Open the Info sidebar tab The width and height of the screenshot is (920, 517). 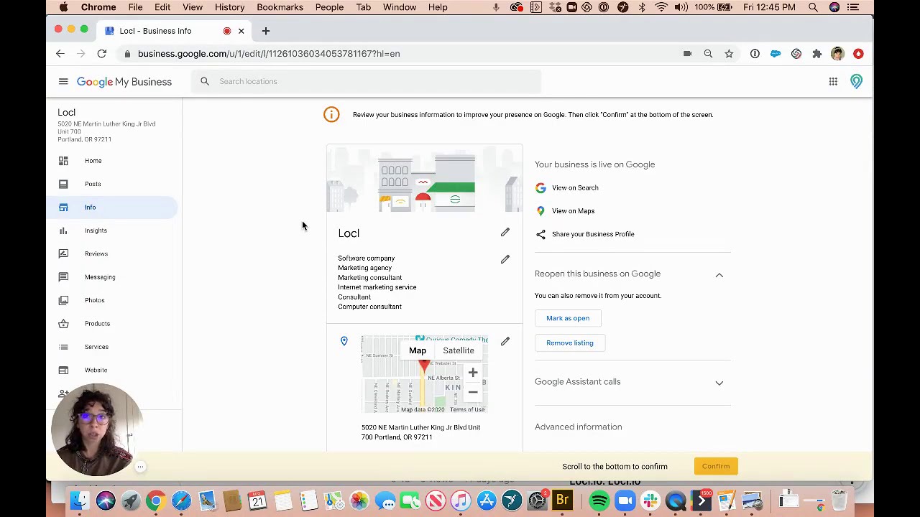pyautogui.click(x=112, y=208)
